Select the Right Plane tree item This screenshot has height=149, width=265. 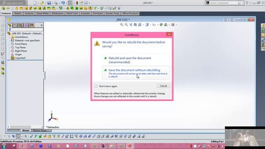pyautogui.click(x=19, y=51)
